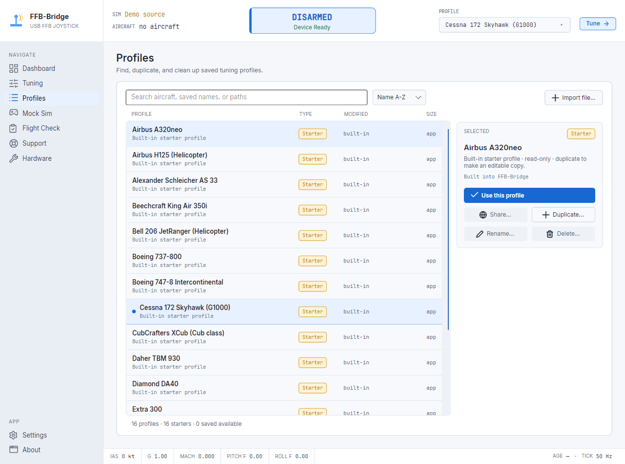Expand the Name A-Z sort dropdown
The height and width of the screenshot is (464, 625).
399,97
